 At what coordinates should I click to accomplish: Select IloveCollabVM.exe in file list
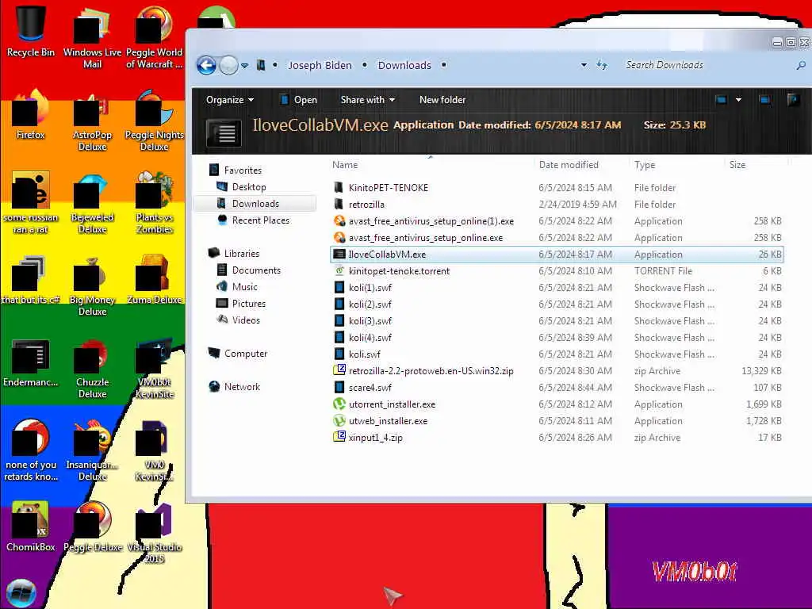click(x=557, y=255)
